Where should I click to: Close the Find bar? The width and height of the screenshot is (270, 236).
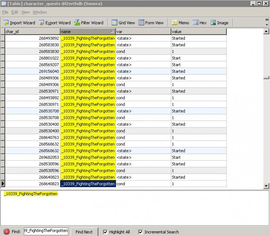pos(7,232)
